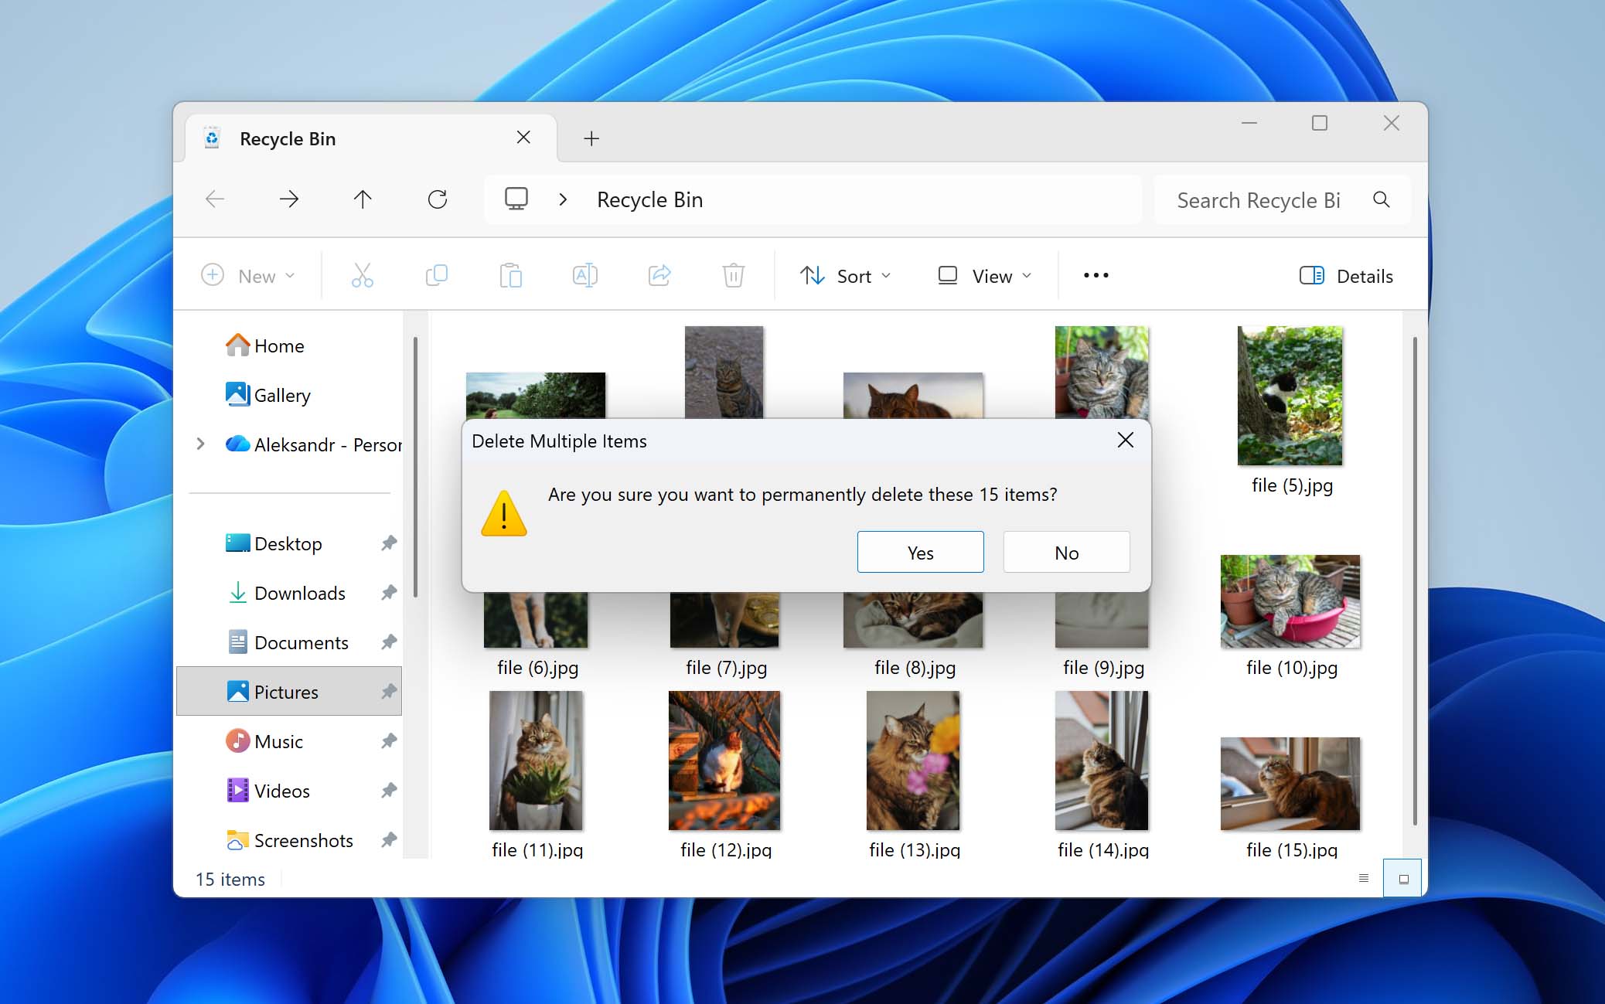
Task: Click the Paste icon in the toolbar
Action: (510, 275)
